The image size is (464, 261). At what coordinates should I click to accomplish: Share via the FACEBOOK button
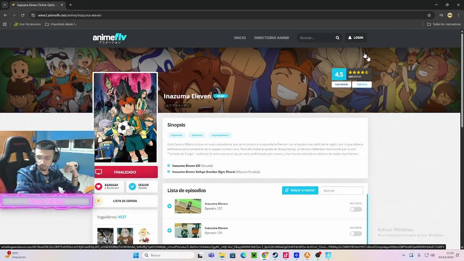coord(341,84)
